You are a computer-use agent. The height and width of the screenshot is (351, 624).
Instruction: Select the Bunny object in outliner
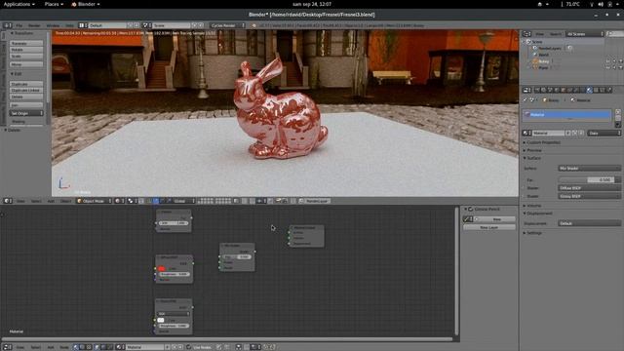tap(544, 61)
